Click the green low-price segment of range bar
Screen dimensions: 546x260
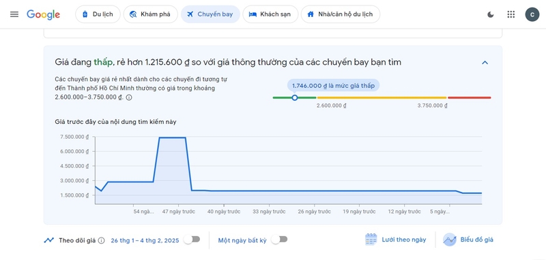click(x=295, y=97)
